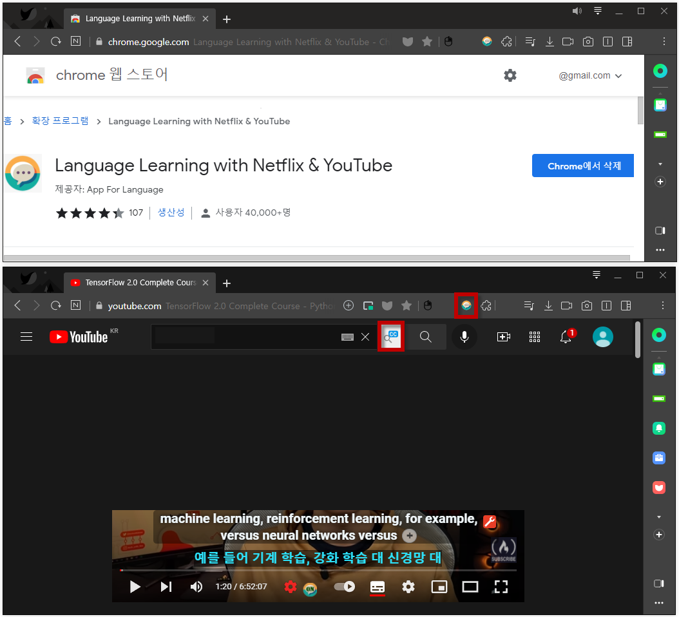Toggle the autoplay switch in the player

pos(344,586)
